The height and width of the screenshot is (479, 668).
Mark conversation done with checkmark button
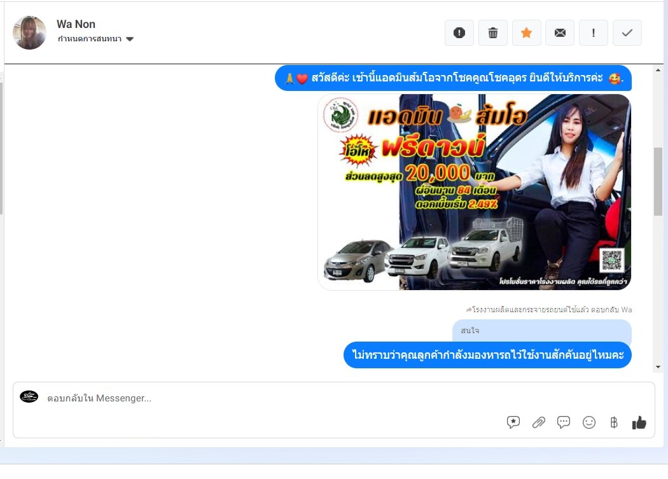(627, 33)
